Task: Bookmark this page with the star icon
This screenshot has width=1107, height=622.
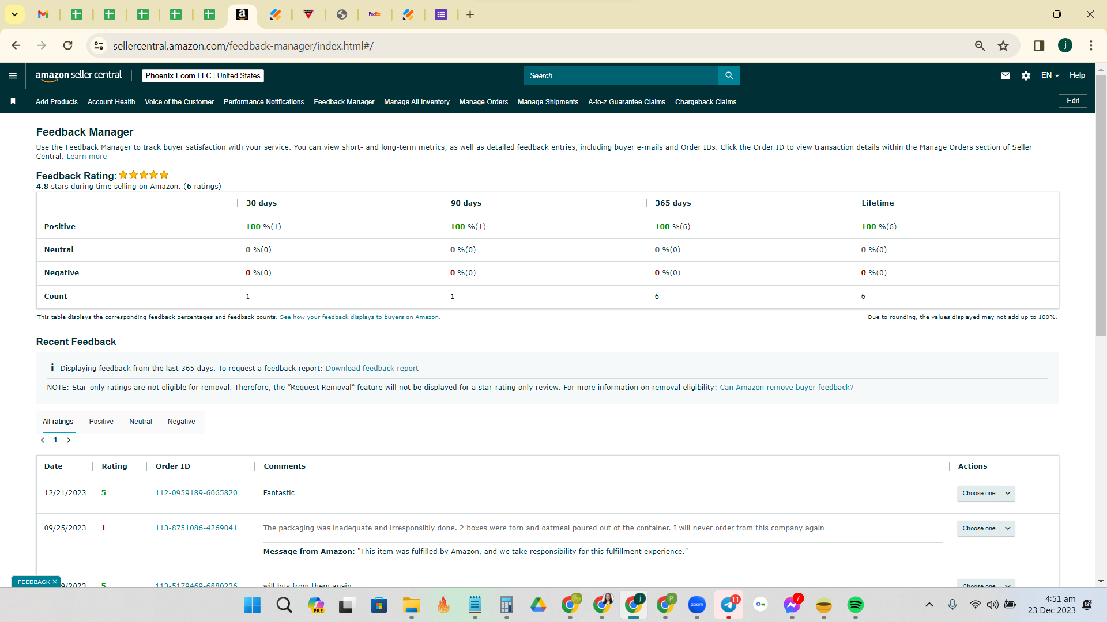Action: point(1003,45)
